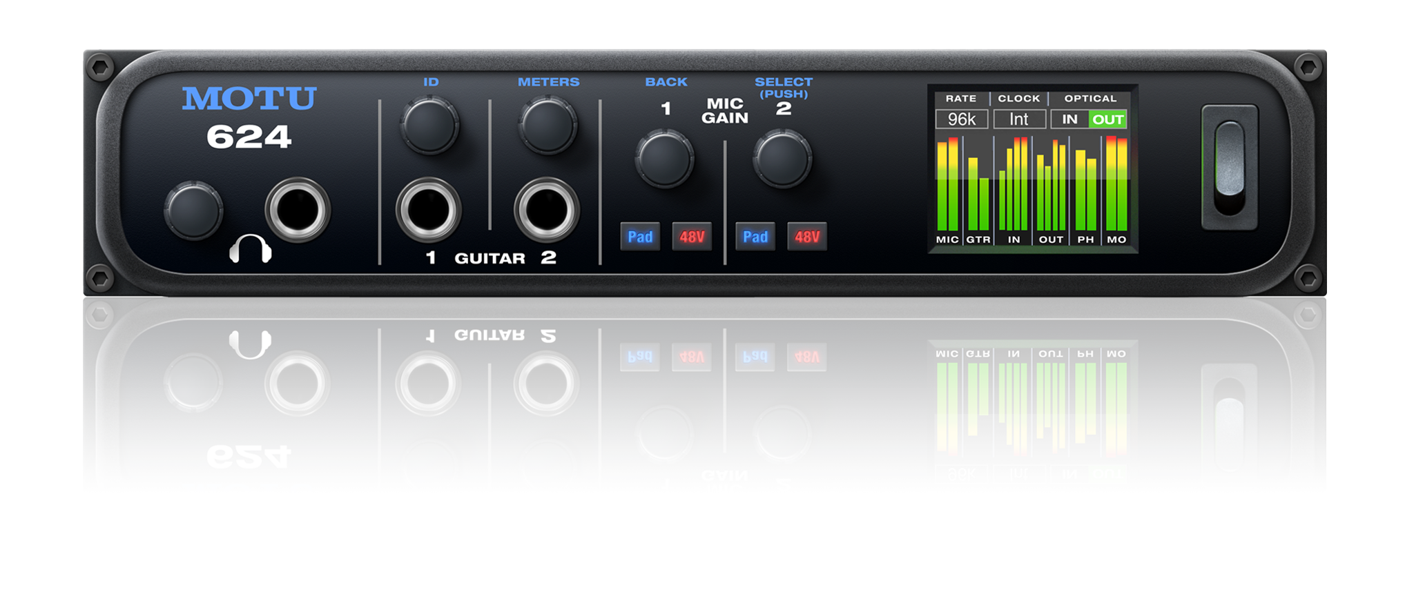
Task: Click the IN meter label
Action: pyautogui.click(x=1014, y=239)
